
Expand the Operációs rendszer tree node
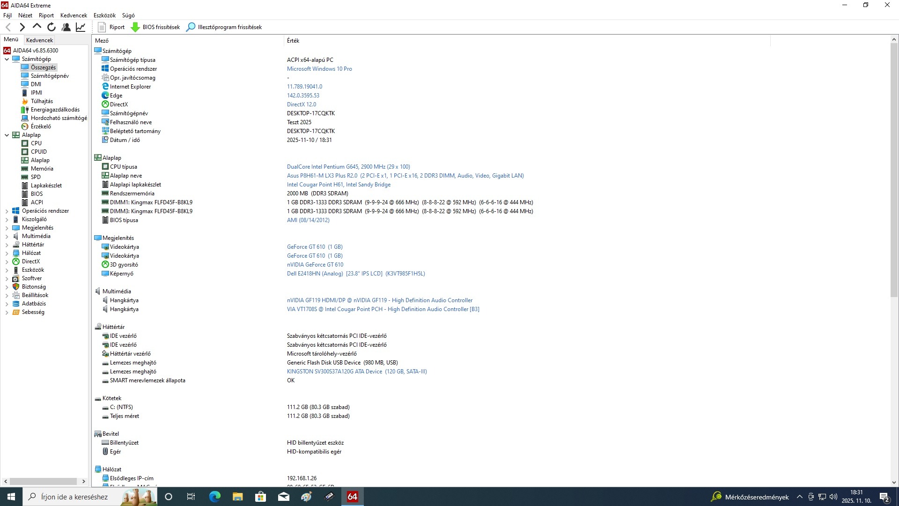pos(7,211)
